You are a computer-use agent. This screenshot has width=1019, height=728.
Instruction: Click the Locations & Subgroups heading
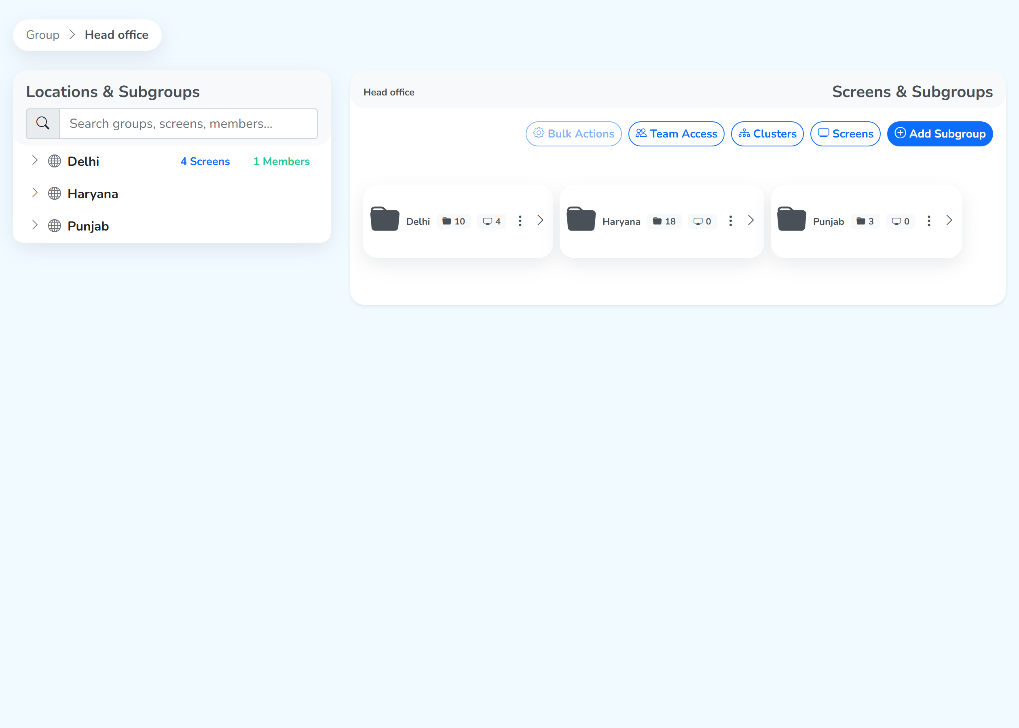click(113, 91)
